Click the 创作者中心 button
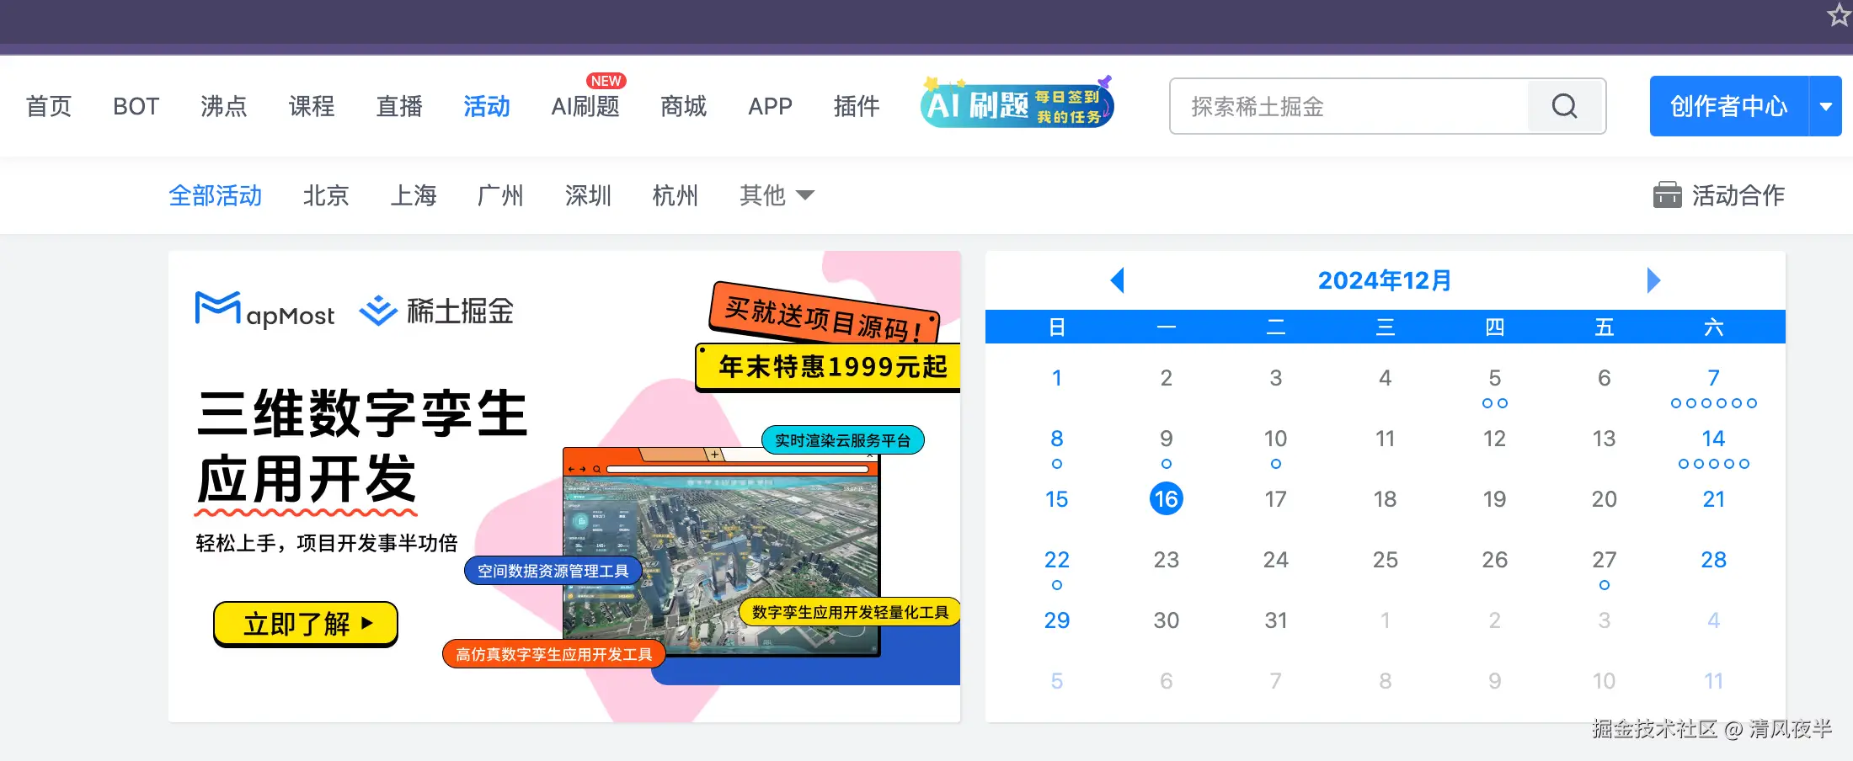The height and width of the screenshot is (761, 1853). point(1729,106)
